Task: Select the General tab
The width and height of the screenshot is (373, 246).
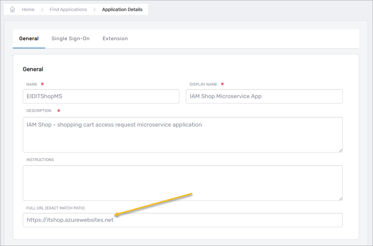Action: coord(29,38)
